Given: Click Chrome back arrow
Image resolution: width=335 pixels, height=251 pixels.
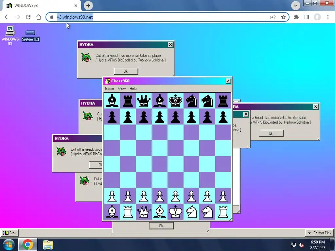Looking at the screenshot, I should coord(7,17).
